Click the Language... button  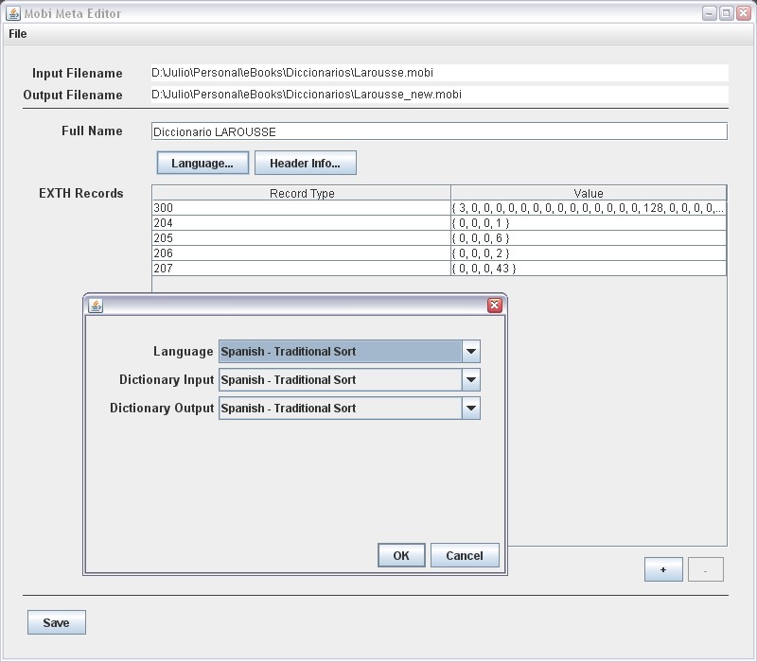pos(202,163)
